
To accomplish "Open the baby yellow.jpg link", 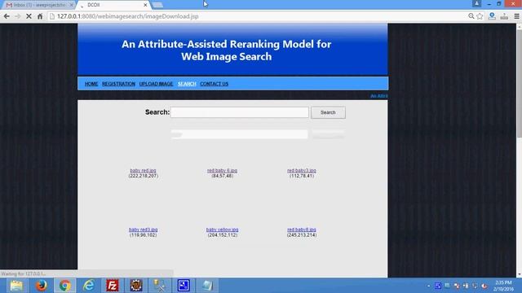I will point(222,230).
